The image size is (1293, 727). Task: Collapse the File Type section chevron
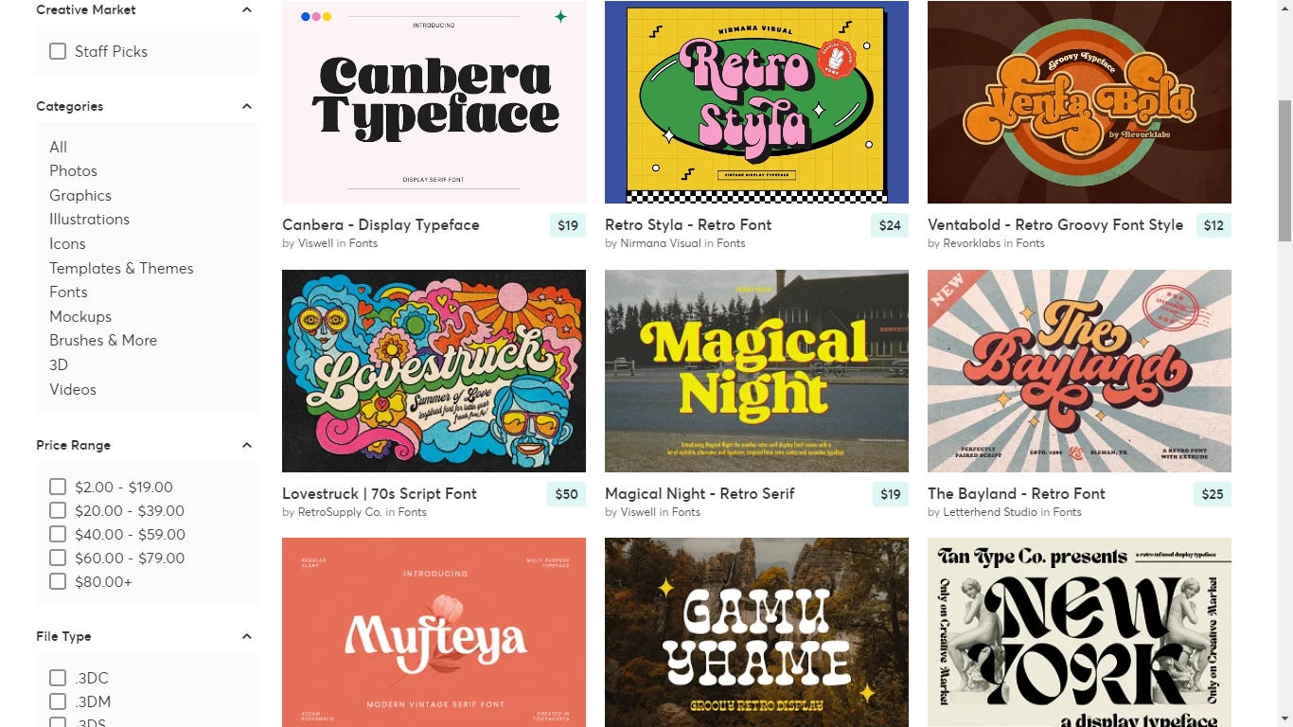(x=247, y=636)
